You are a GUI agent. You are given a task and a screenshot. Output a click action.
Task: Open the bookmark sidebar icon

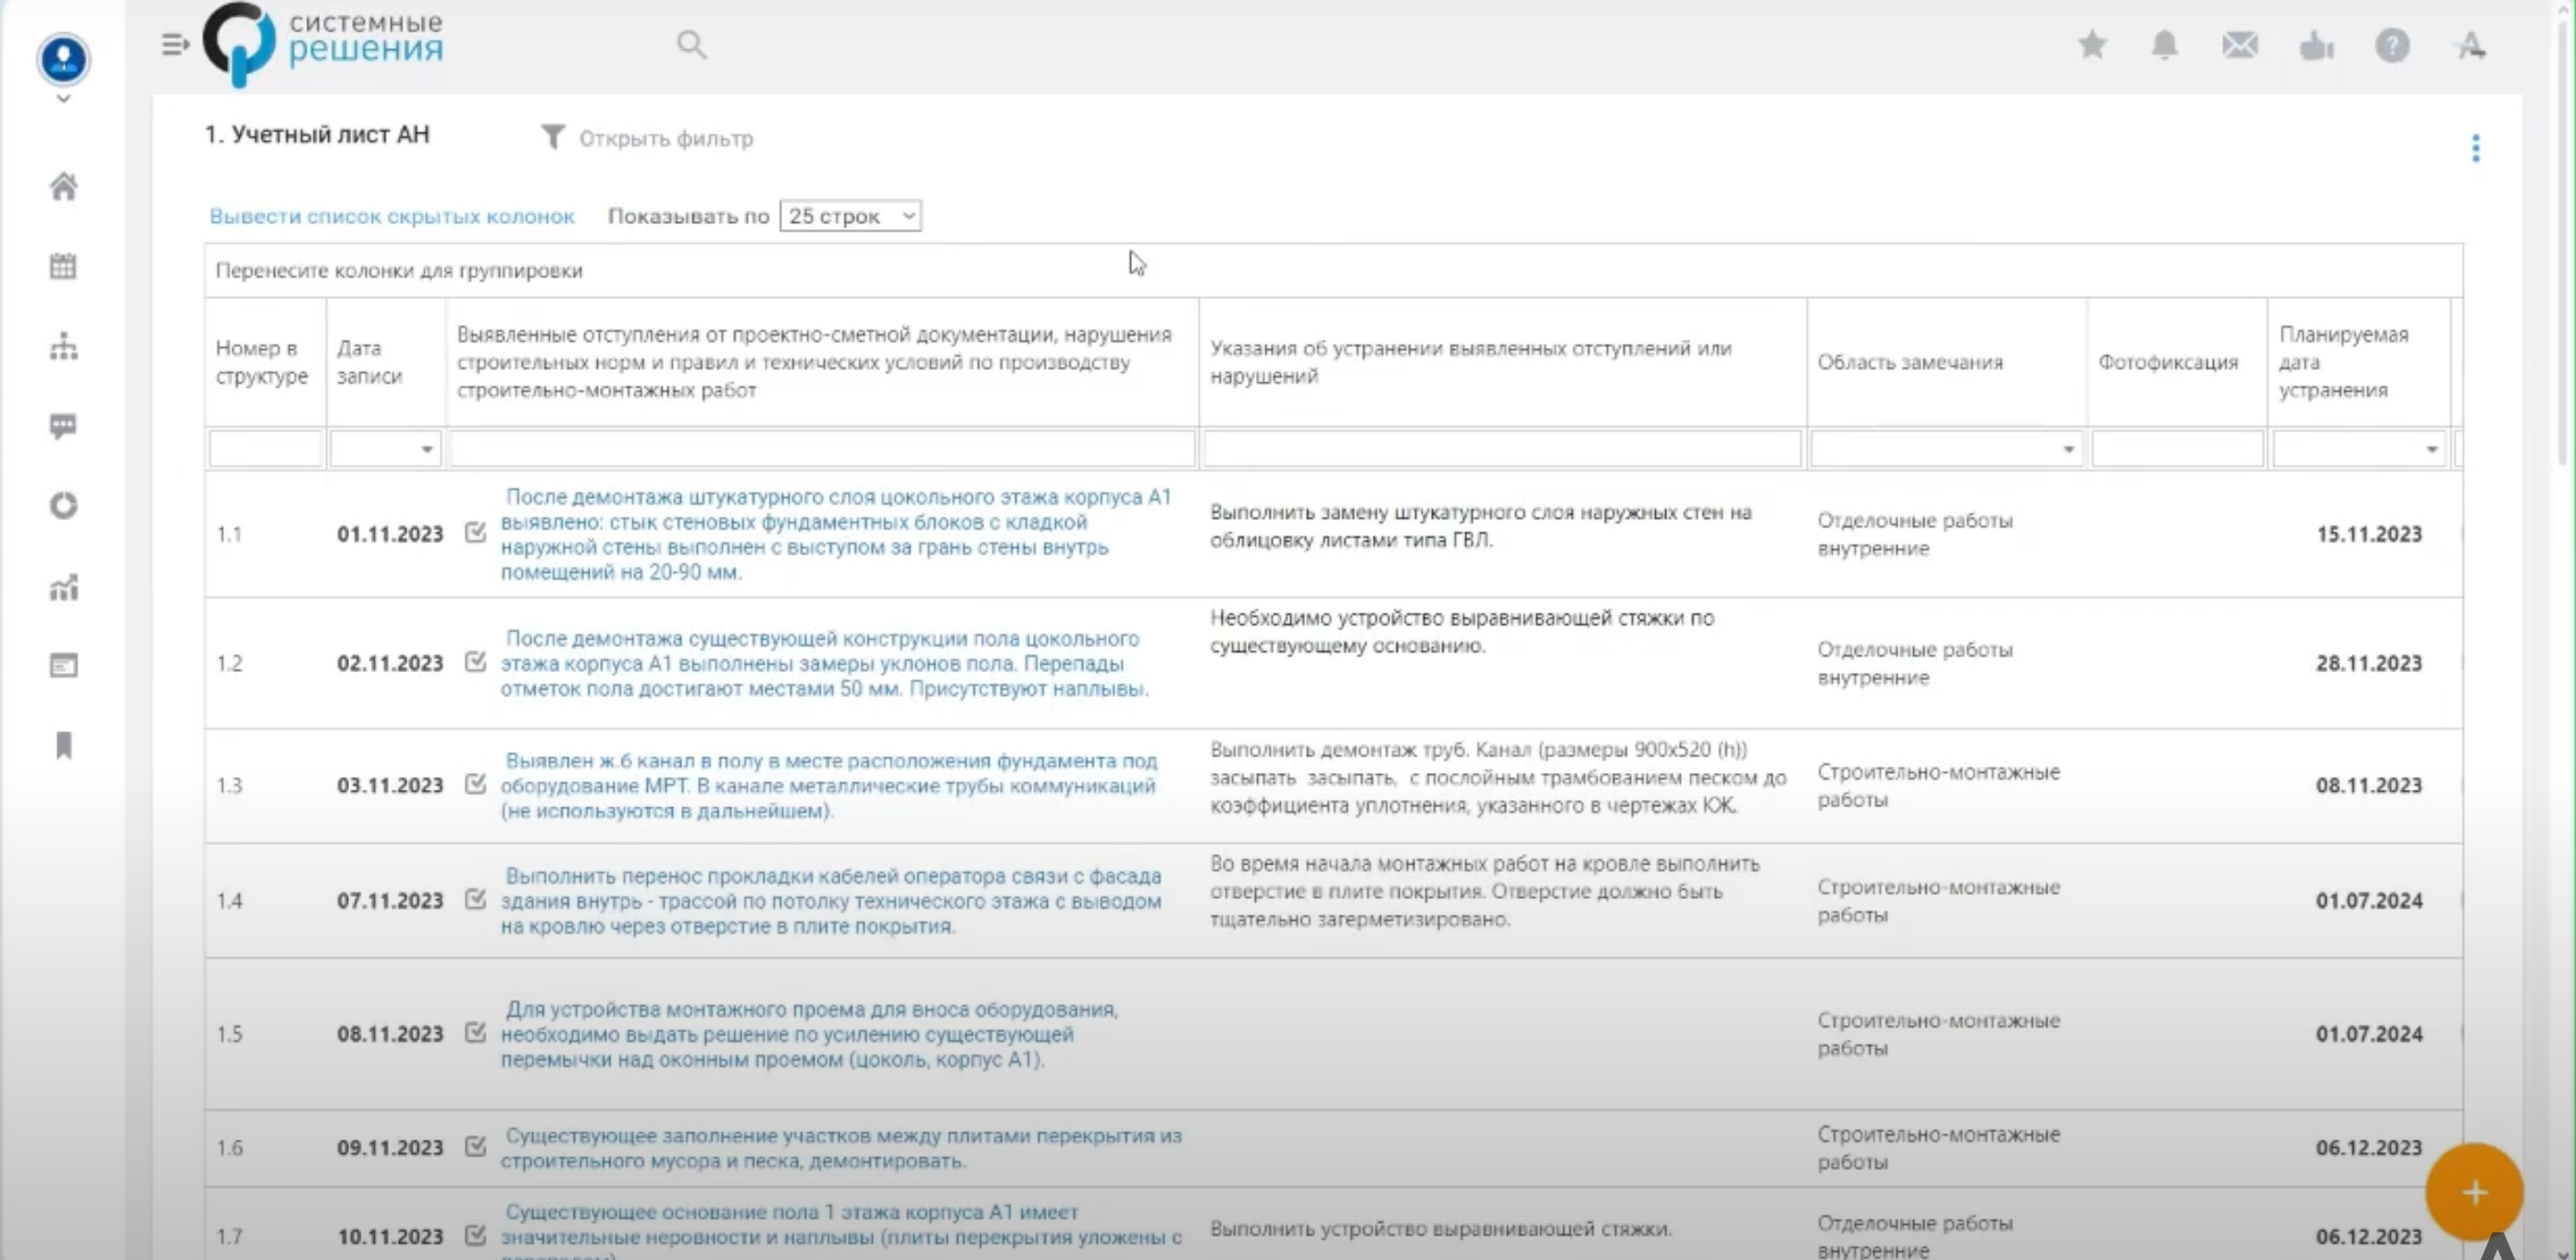63,745
